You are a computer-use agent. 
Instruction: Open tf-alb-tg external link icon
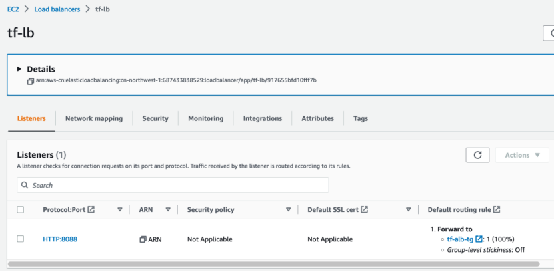tap(479, 239)
